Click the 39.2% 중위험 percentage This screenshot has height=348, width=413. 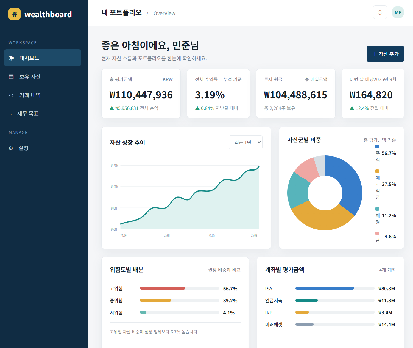230,300
